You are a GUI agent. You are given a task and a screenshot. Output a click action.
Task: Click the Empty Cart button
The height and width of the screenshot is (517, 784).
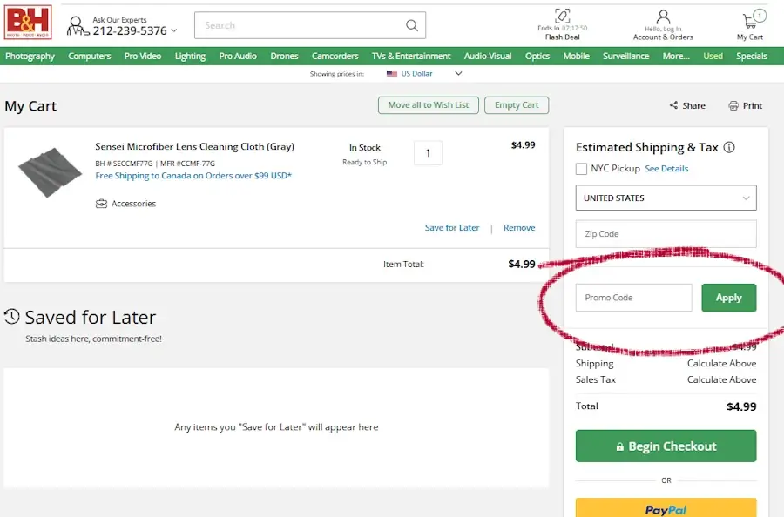pos(517,105)
